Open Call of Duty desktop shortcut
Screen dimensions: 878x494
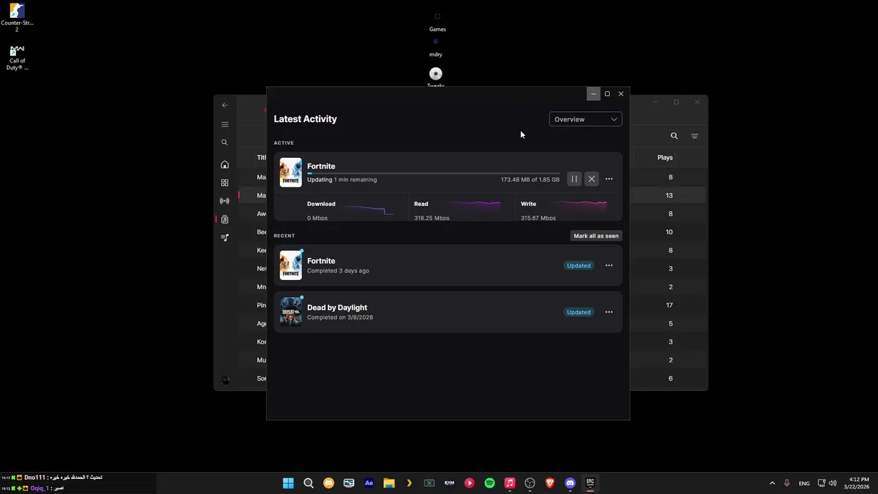pos(17,58)
